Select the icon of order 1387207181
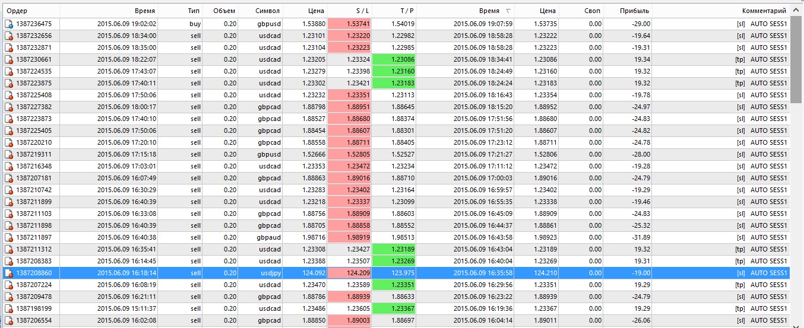 [9, 179]
